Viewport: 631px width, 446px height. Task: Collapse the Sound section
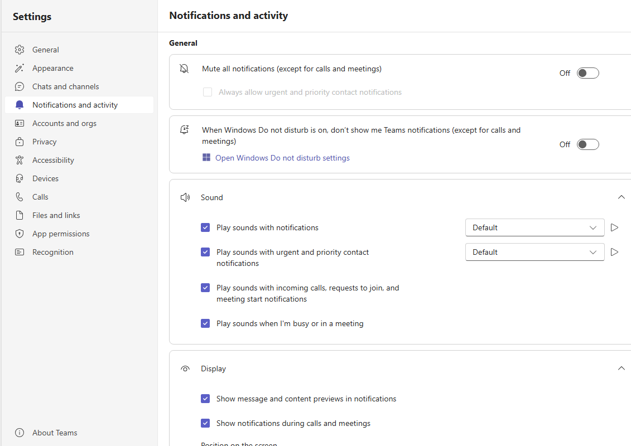pos(622,197)
